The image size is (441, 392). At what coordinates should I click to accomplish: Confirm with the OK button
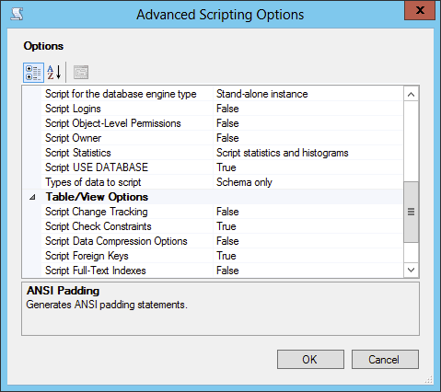310,359
